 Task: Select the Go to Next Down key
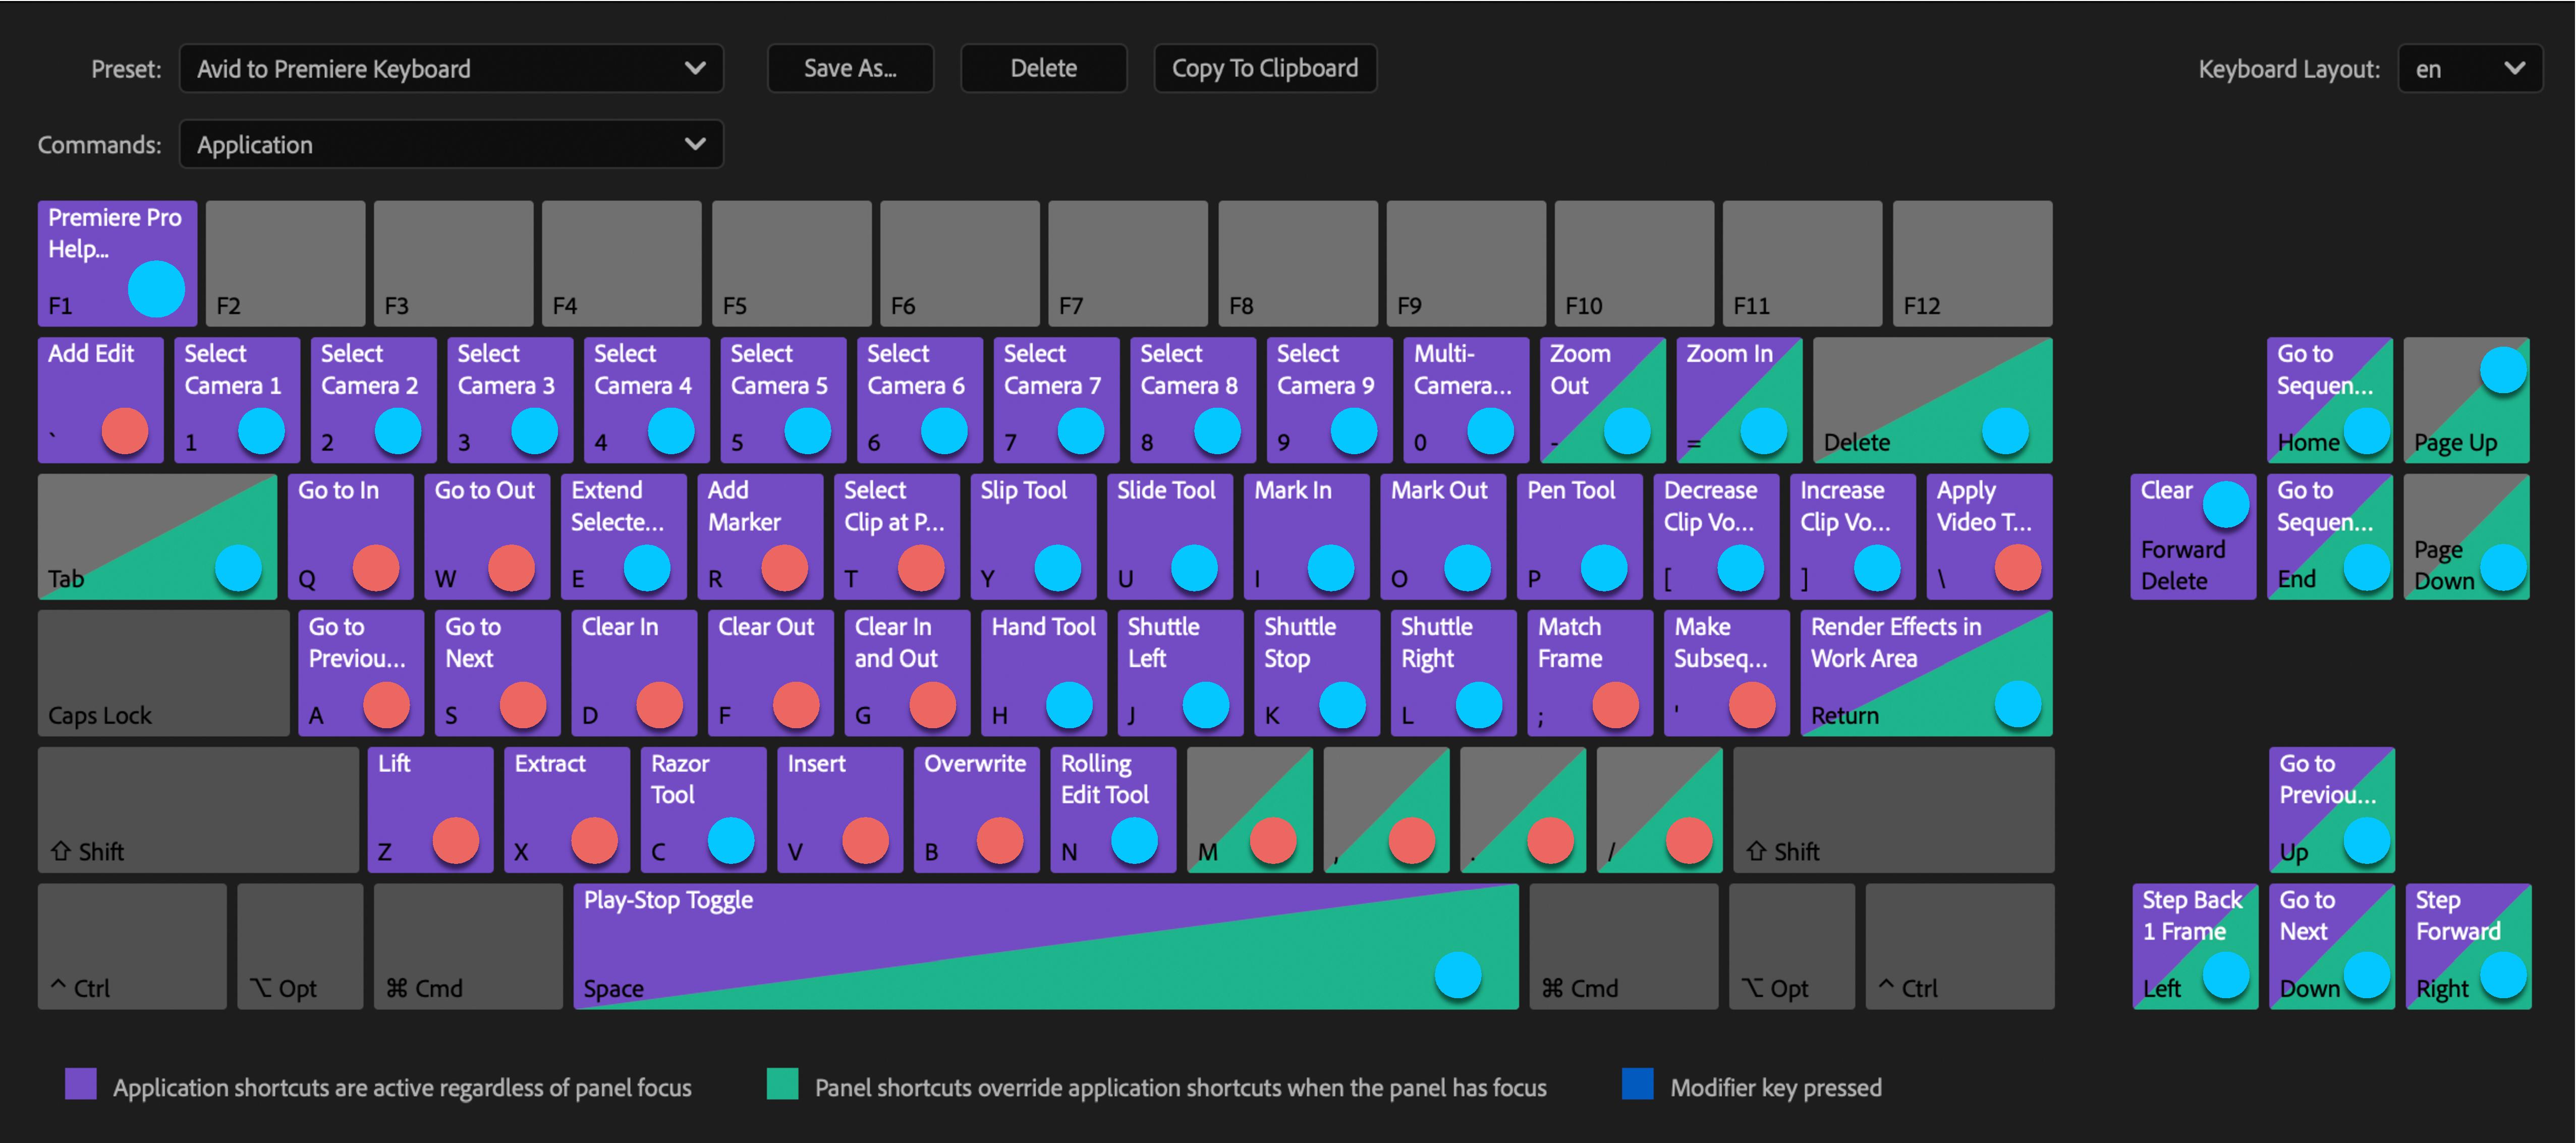(2332, 946)
